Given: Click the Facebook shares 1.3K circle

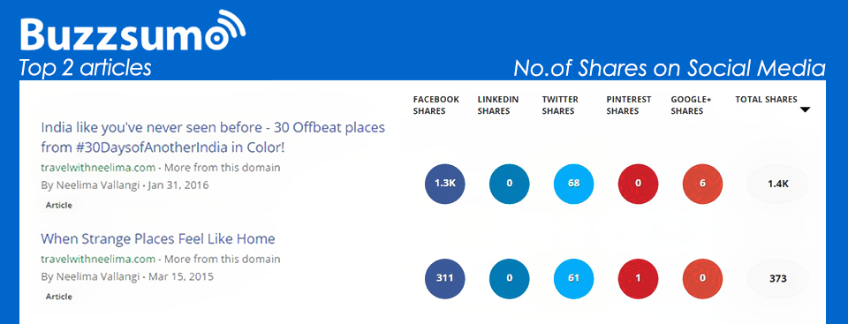Looking at the screenshot, I should coord(445,184).
